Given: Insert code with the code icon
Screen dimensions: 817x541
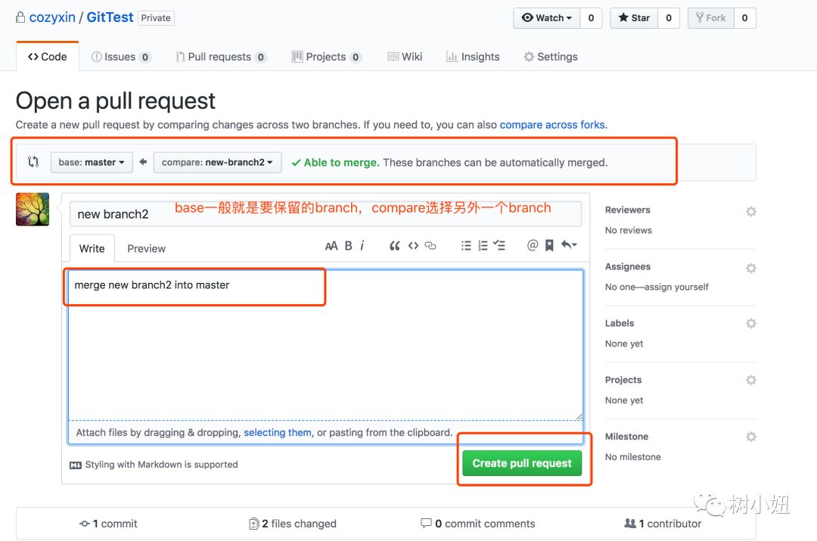Looking at the screenshot, I should click(413, 245).
